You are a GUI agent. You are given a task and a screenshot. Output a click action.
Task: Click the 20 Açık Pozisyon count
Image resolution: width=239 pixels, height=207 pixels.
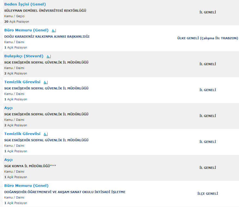[17, 22]
